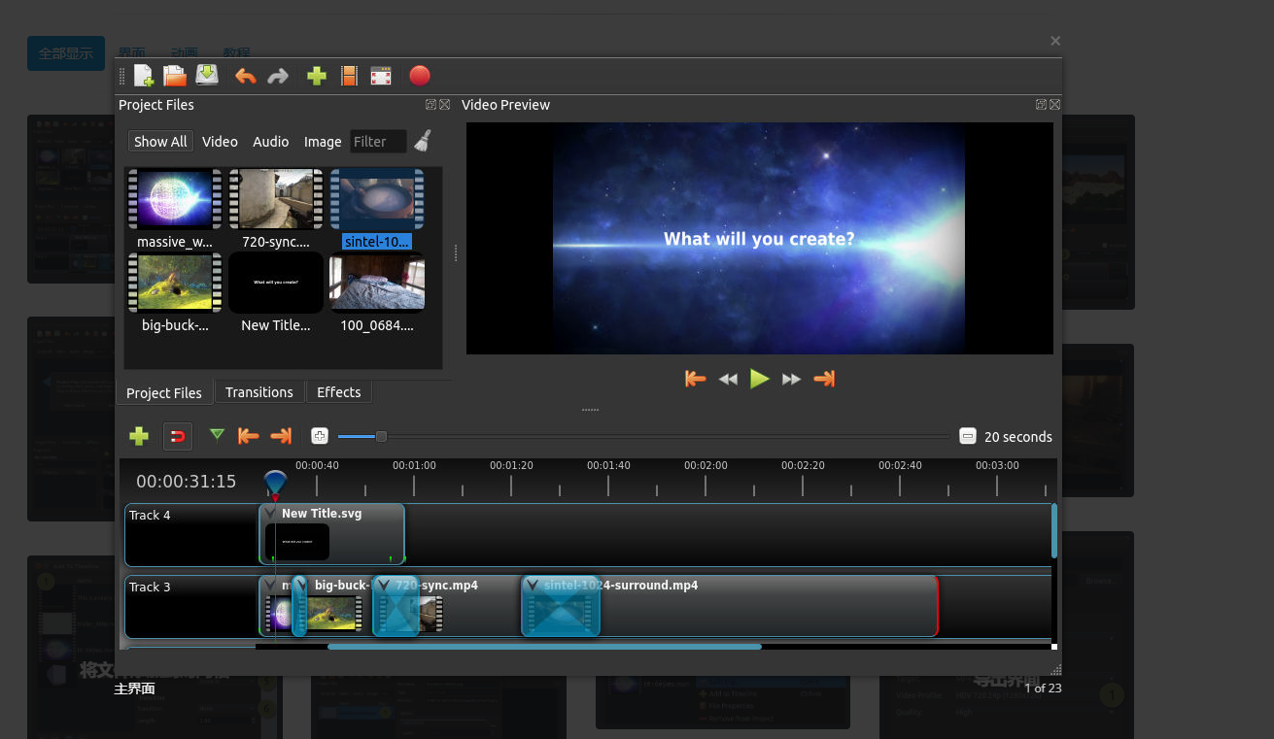Select the Track 4 label
The height and width of the screenshot is (739, 1274).
150,515
